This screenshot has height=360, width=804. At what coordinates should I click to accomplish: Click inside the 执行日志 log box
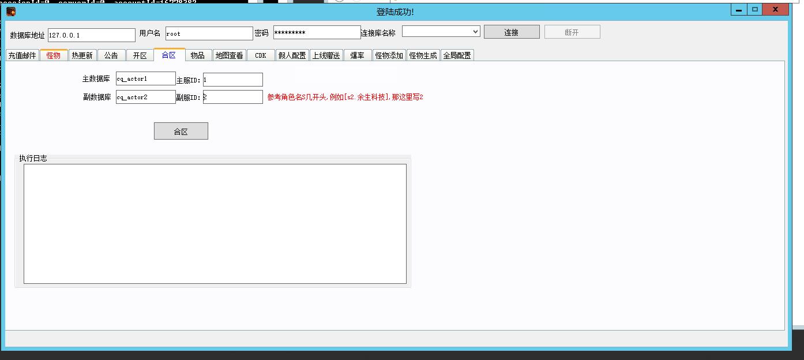point(215,224)
